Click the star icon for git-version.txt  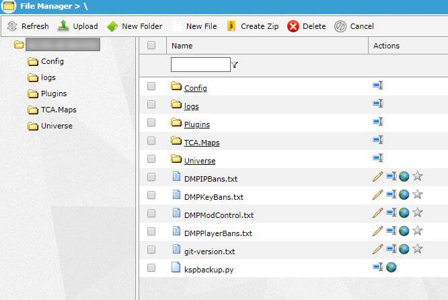coord(417,249)
